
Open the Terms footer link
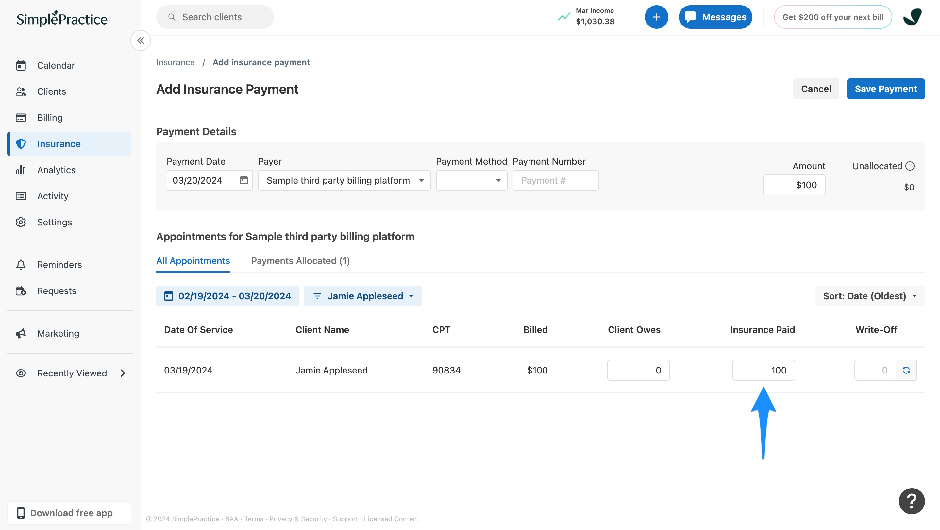tap(254, 519)
